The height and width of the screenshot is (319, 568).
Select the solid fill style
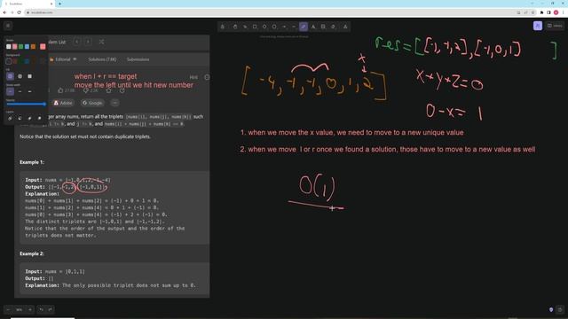pyautogui.click(x=29, y=76)
